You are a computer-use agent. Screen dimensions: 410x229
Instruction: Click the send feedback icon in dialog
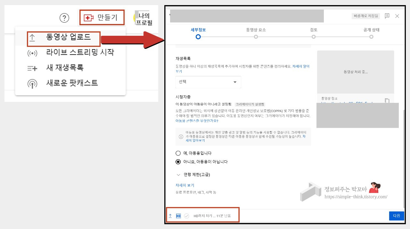[387, 16]
